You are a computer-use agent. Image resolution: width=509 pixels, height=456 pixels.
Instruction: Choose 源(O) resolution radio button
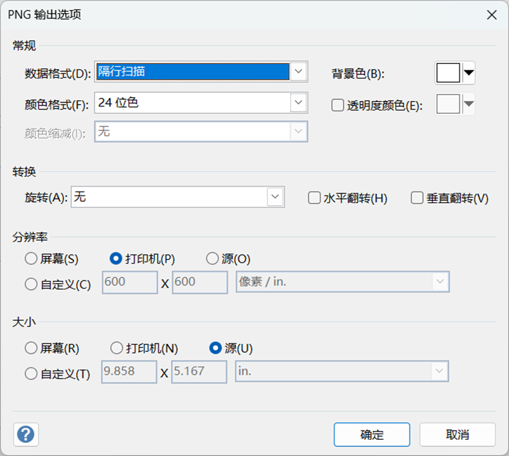coord(212,259)
